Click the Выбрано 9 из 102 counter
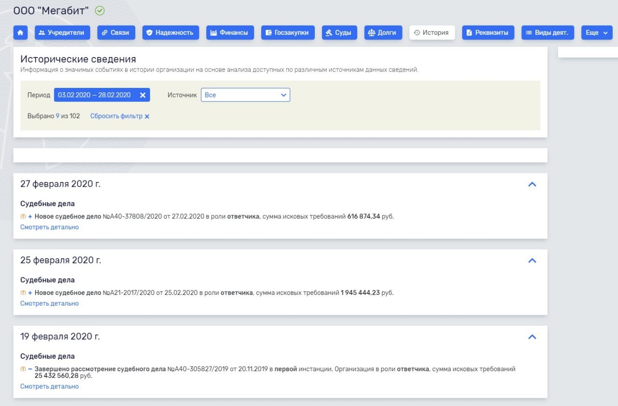This screenshot has width=618, height=406. [54, 116]
